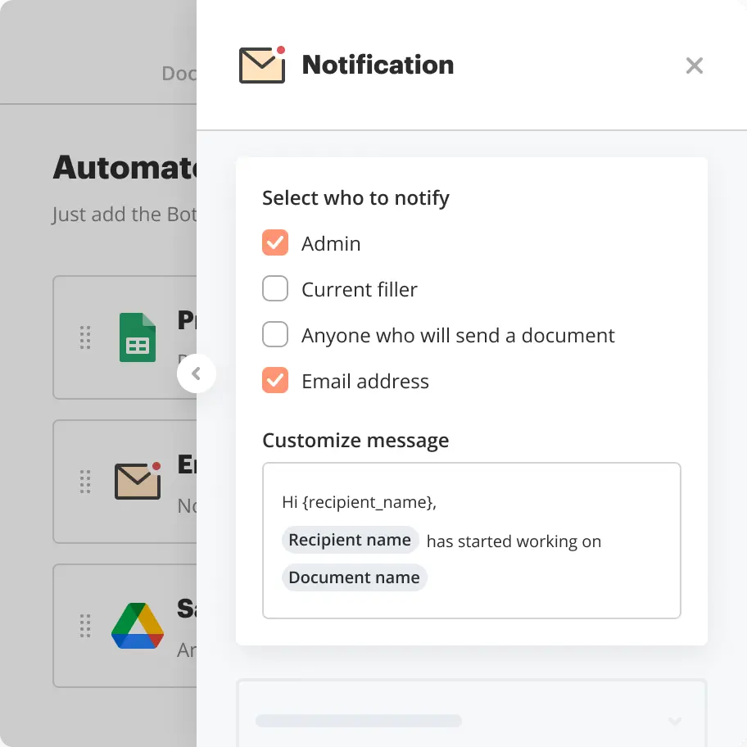The height and width of the screenshot is (747, 747).
Task: Uncheck the Admin notification checkbox
Action: pos(275,242)
